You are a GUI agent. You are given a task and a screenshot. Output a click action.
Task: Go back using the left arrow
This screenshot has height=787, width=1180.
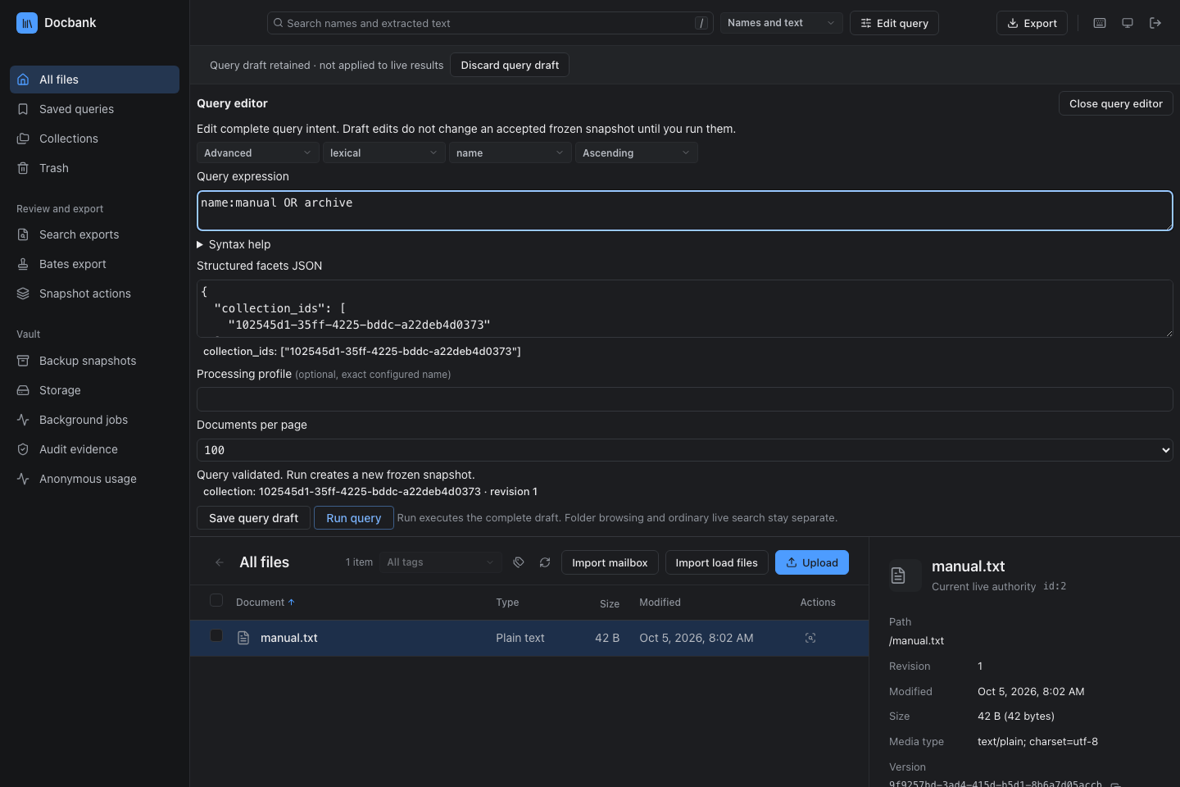coord(220,562)
